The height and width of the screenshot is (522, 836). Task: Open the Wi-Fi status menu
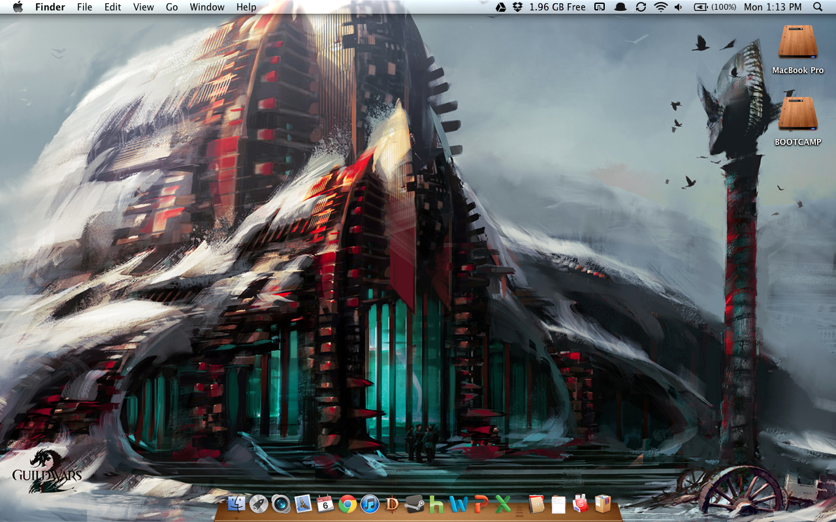[x=661, y=7]
